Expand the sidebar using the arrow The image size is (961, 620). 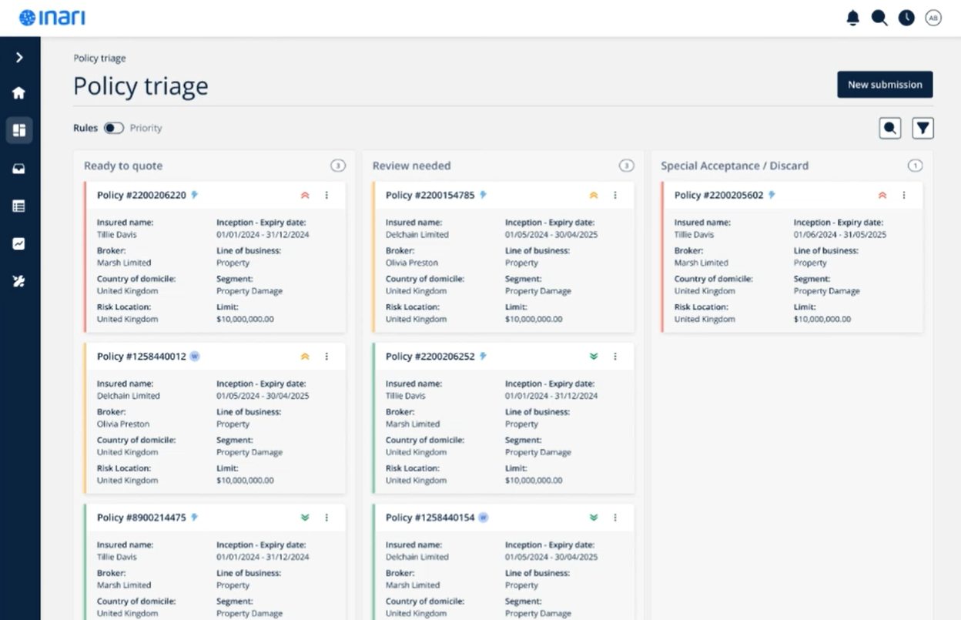(18, 56)
